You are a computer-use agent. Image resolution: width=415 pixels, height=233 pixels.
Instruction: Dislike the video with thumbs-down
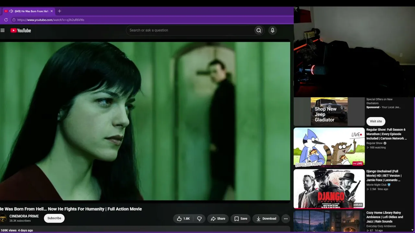tap(199, 219)
